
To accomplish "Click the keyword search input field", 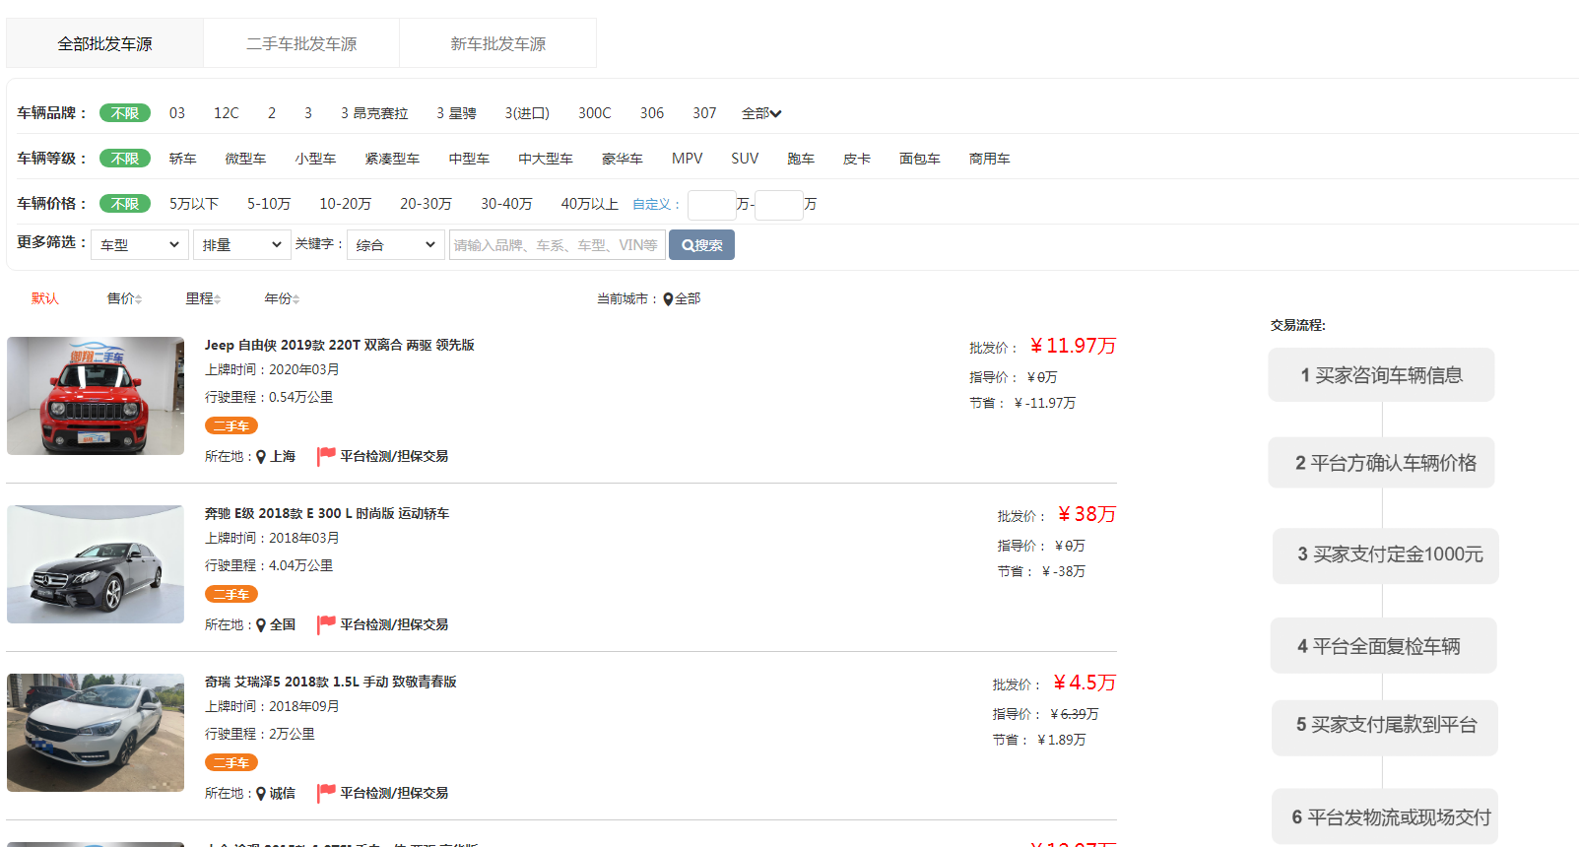I will pyautogui.click(x=557, y=244).
